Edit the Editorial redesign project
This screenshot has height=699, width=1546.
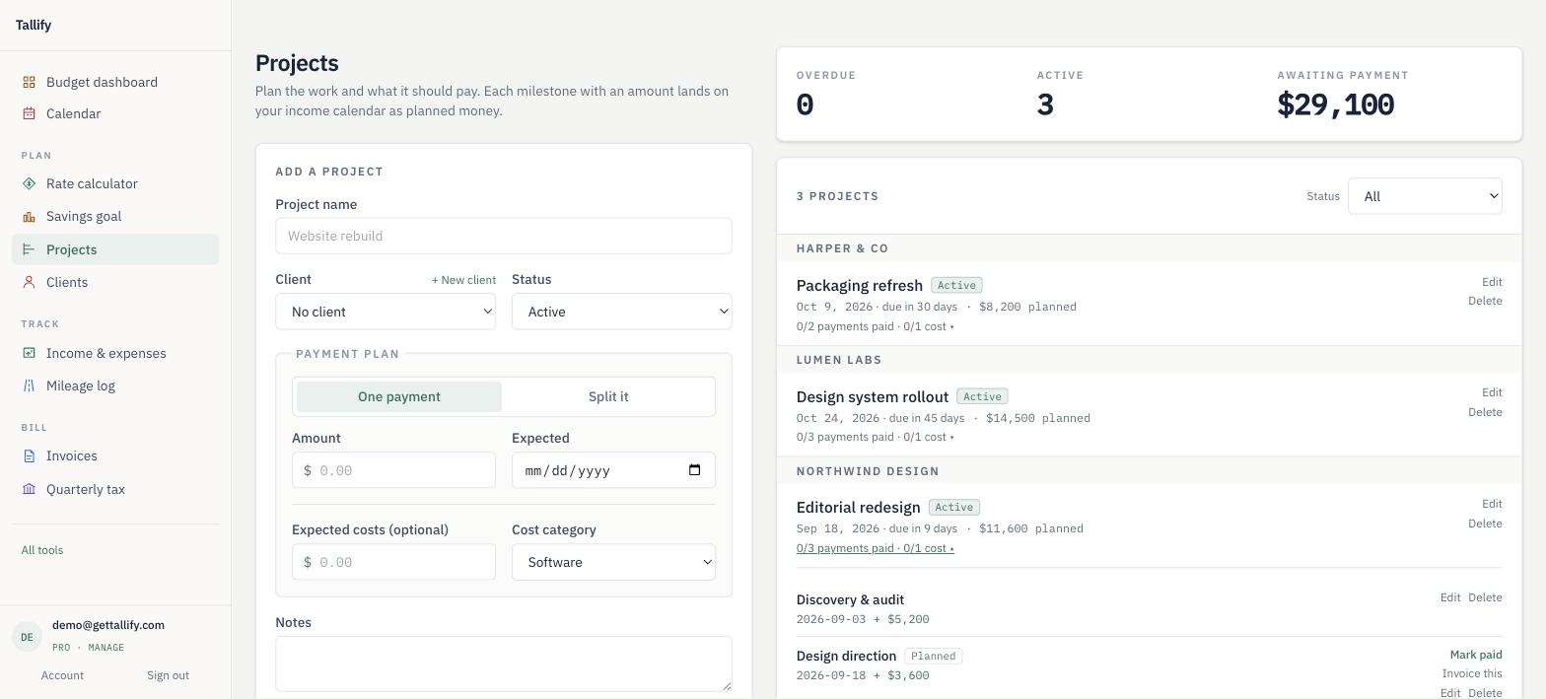coord(1492,504)
